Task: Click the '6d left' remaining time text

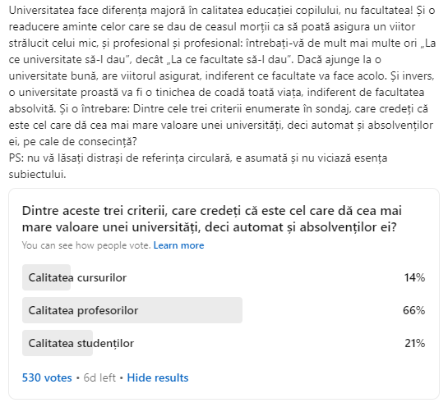Action: pos(99,377)
